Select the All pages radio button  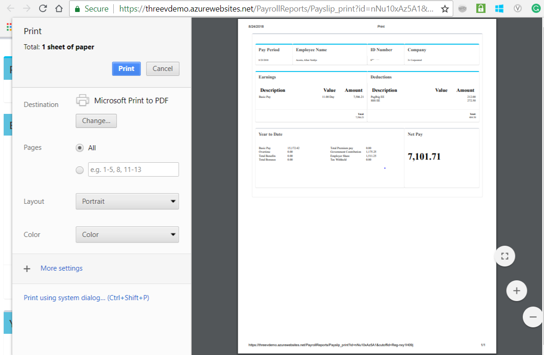80,148
